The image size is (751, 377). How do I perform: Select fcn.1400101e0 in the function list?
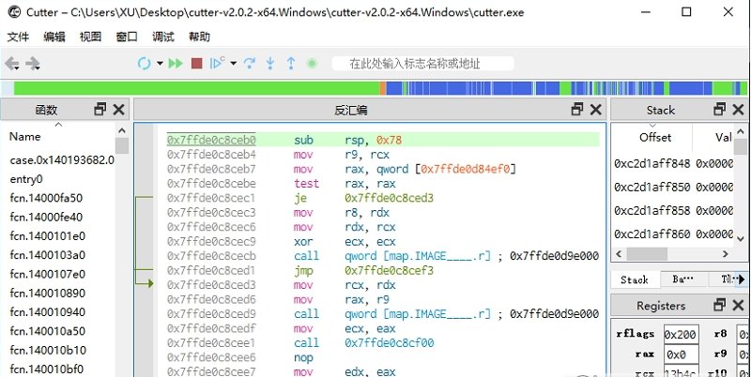[48, 236]
